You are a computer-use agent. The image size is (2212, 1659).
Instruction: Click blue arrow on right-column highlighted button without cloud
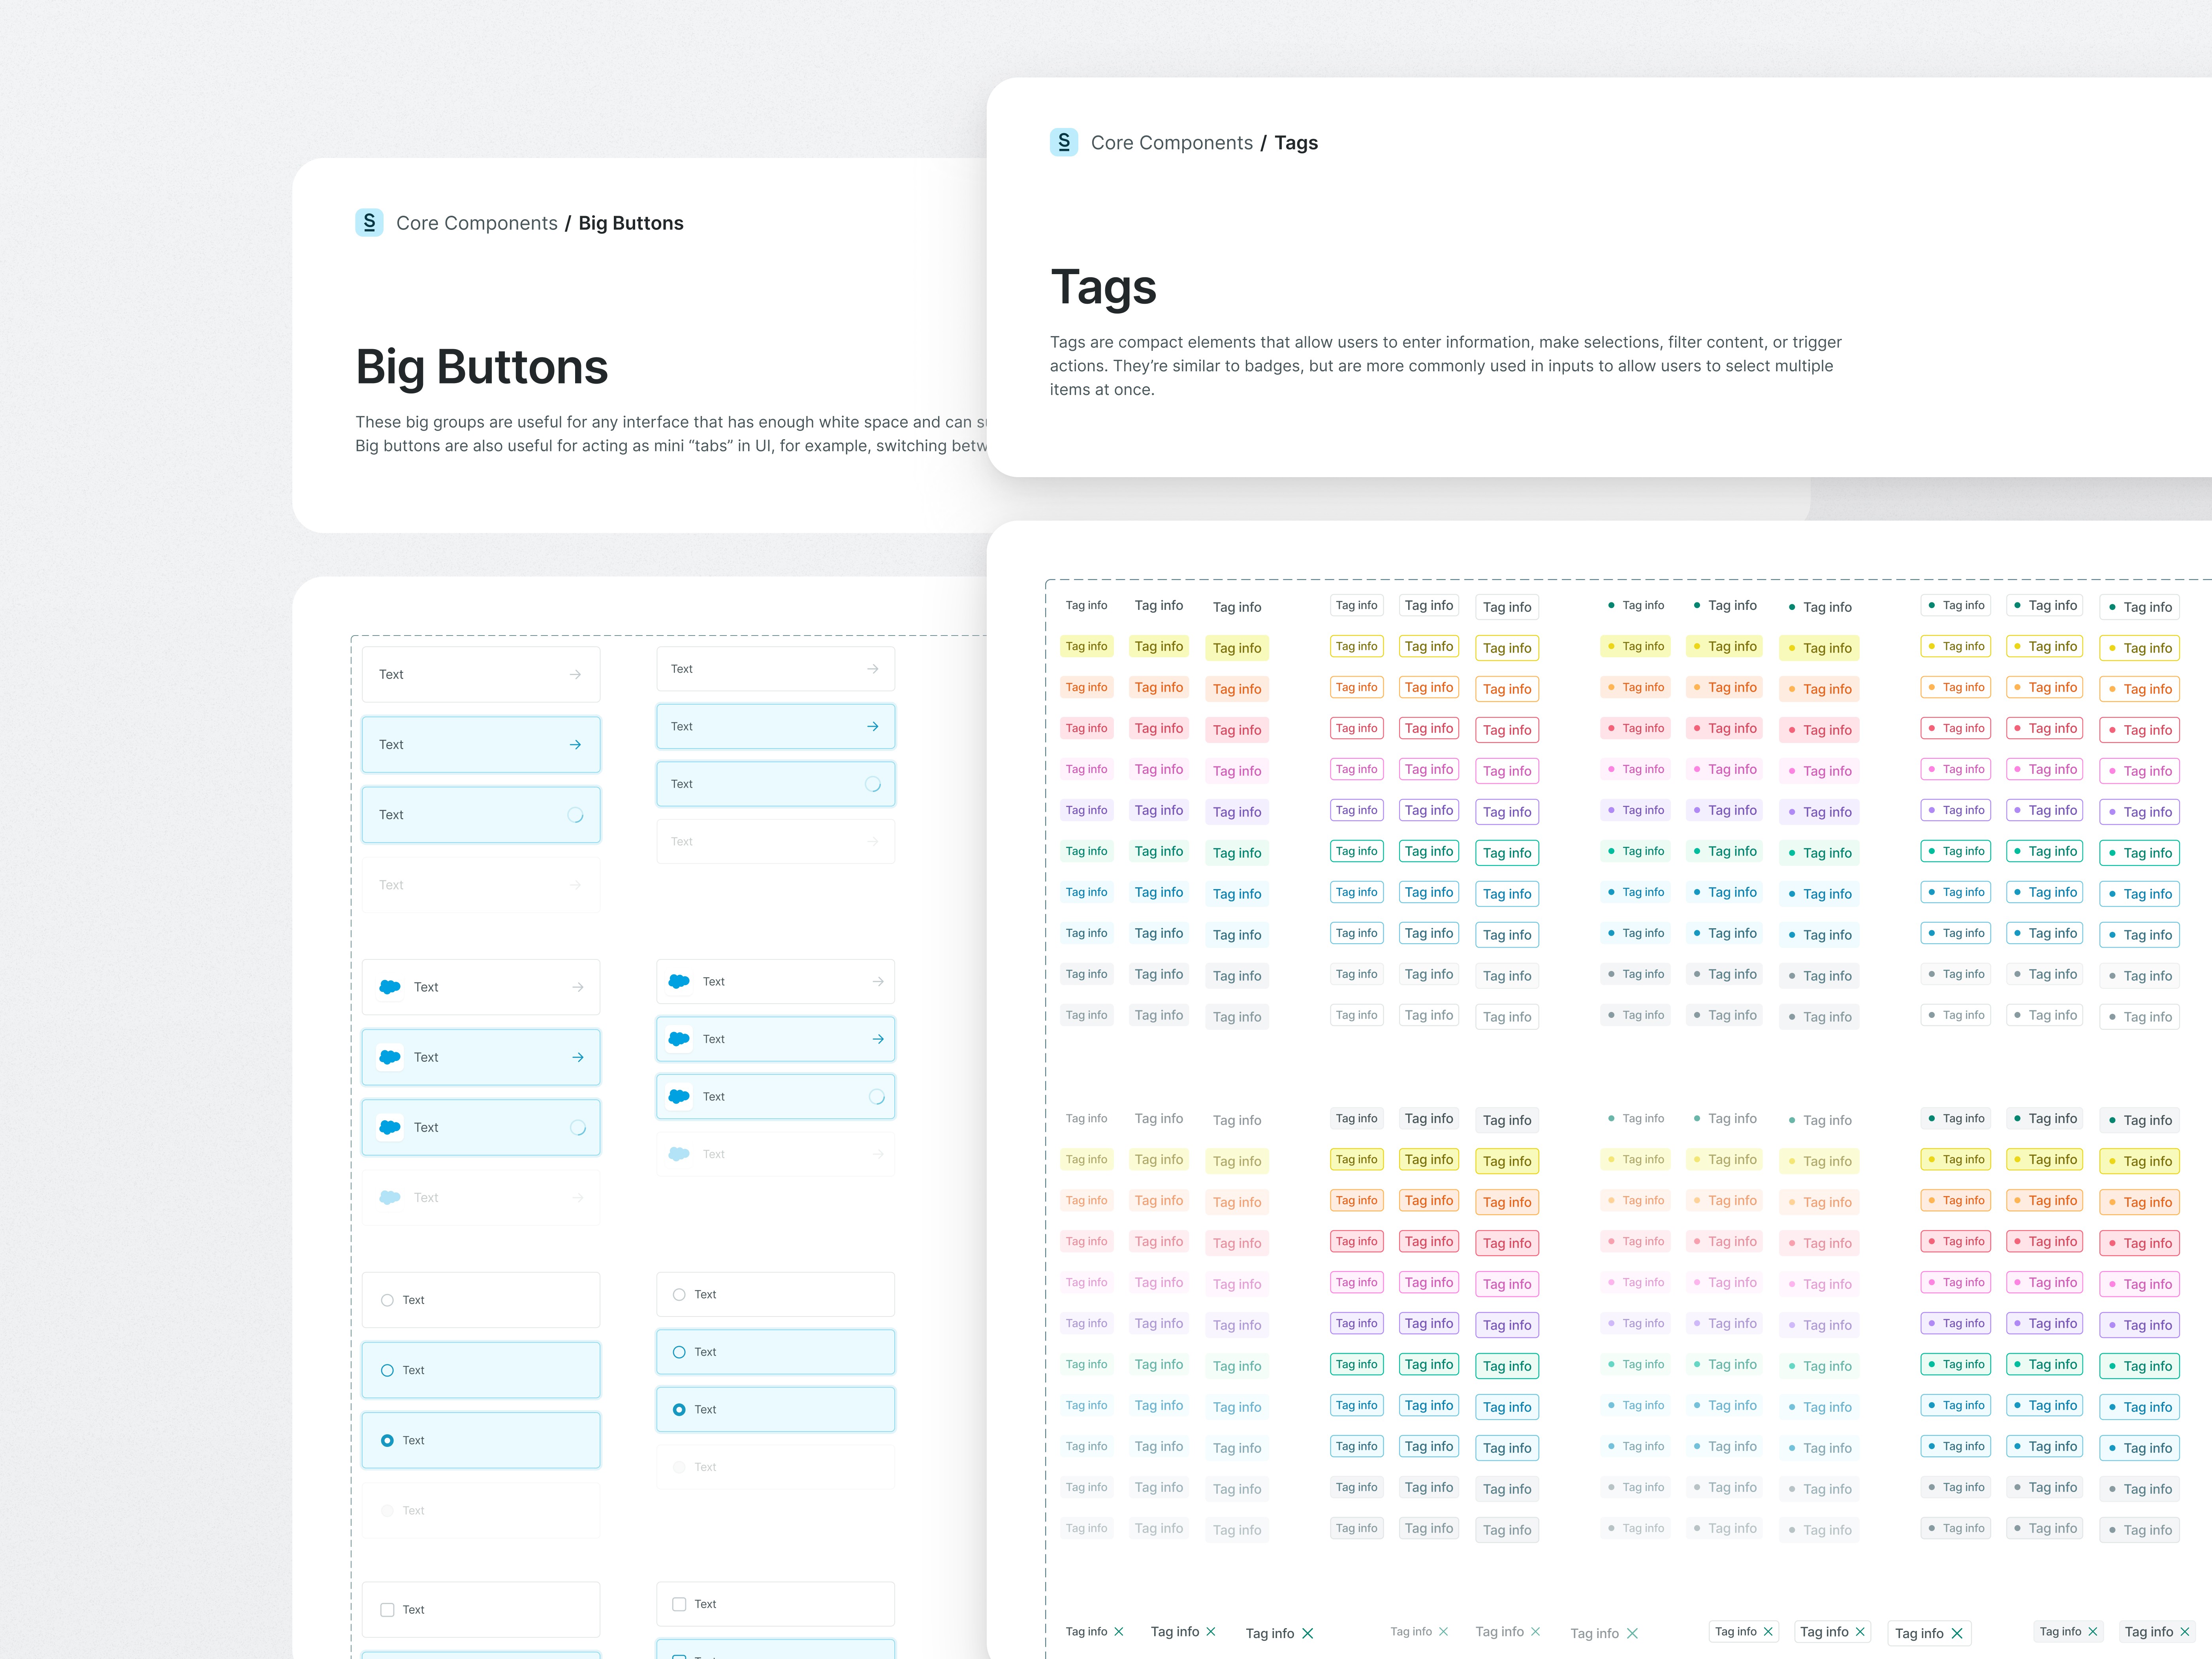873,727
